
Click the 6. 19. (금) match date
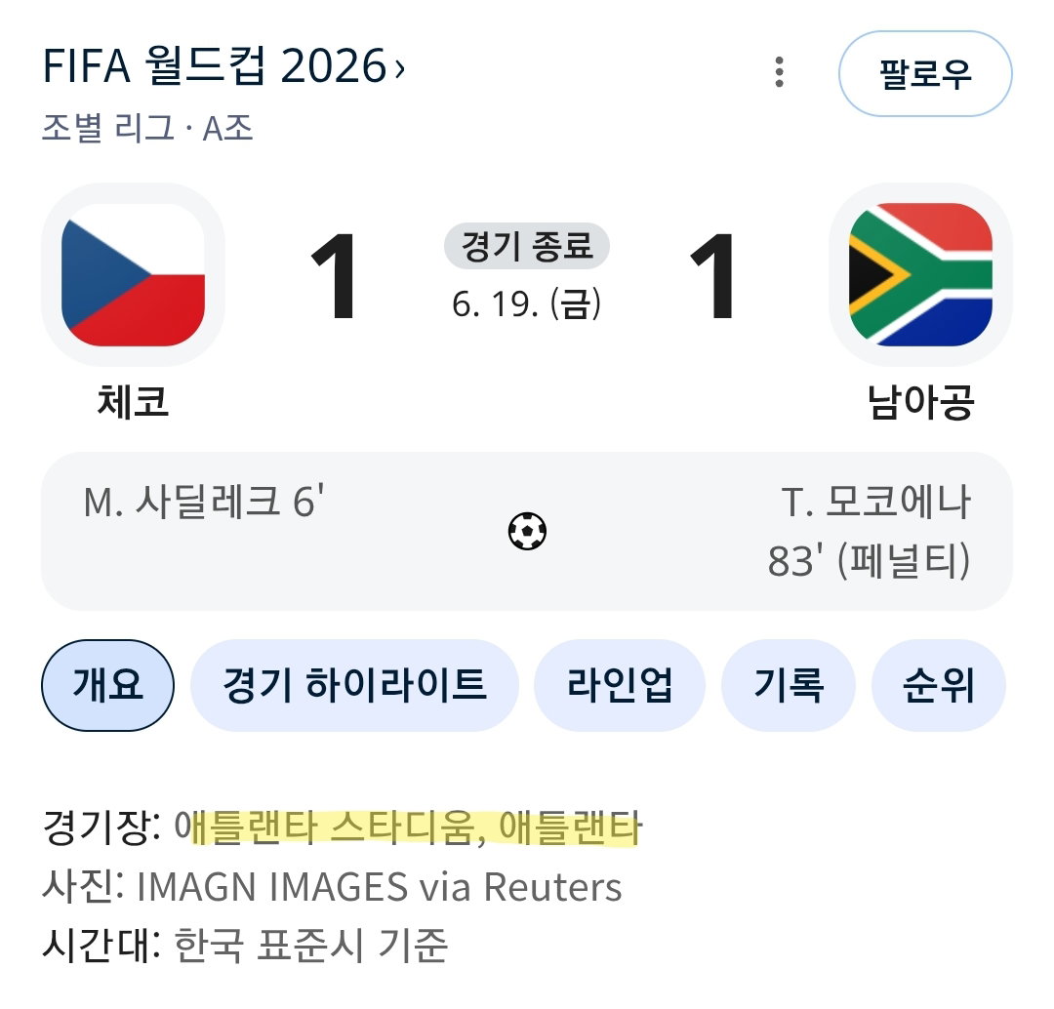527,303
